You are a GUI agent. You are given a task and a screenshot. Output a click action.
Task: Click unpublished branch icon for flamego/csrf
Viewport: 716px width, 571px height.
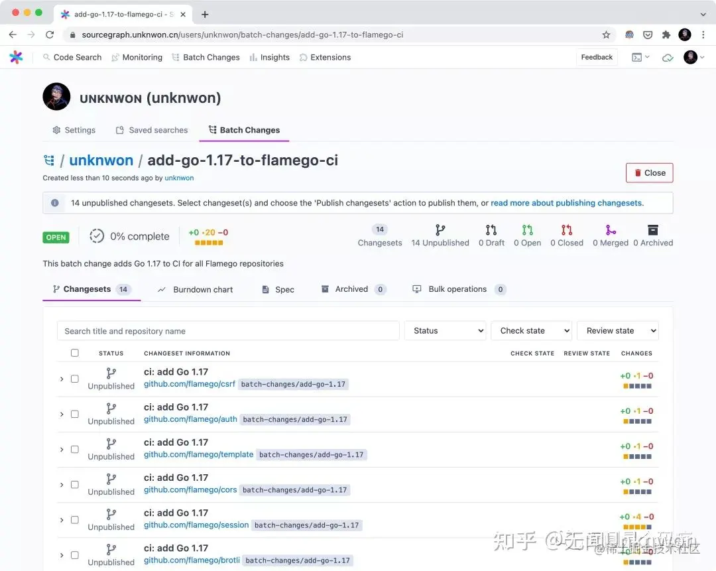coord(111,373)
